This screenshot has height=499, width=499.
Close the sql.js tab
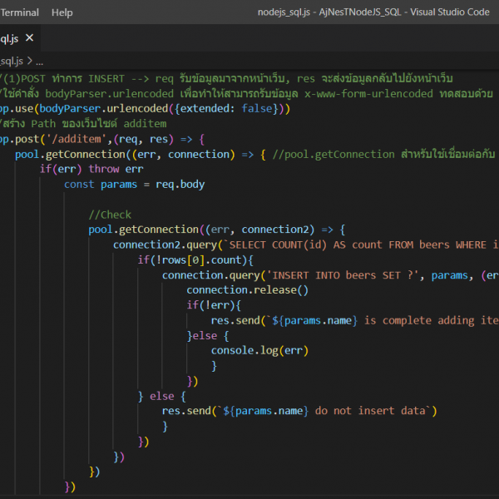pyautogui.click(x=30, y=38)
